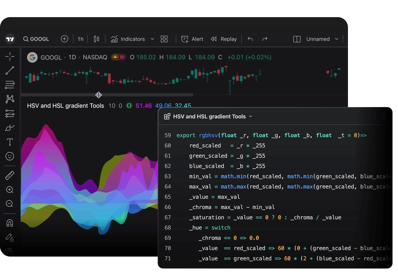Screen dimensions: 398x274
Task: Select the brush drawing tool
Action: [x=10, y=128]
